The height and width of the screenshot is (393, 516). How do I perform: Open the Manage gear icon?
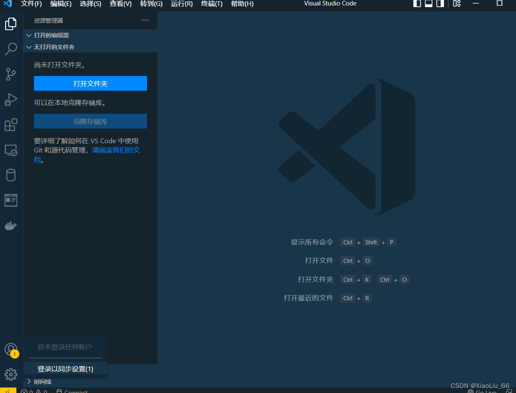tap(11, 375)
